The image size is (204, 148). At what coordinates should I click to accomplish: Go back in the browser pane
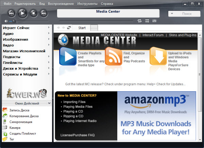pos(58,27)
